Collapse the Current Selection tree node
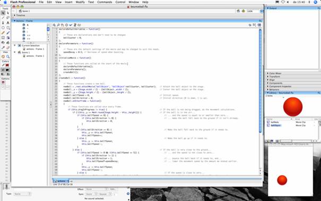This screenshot has height=201, width=321. [14, 46]
